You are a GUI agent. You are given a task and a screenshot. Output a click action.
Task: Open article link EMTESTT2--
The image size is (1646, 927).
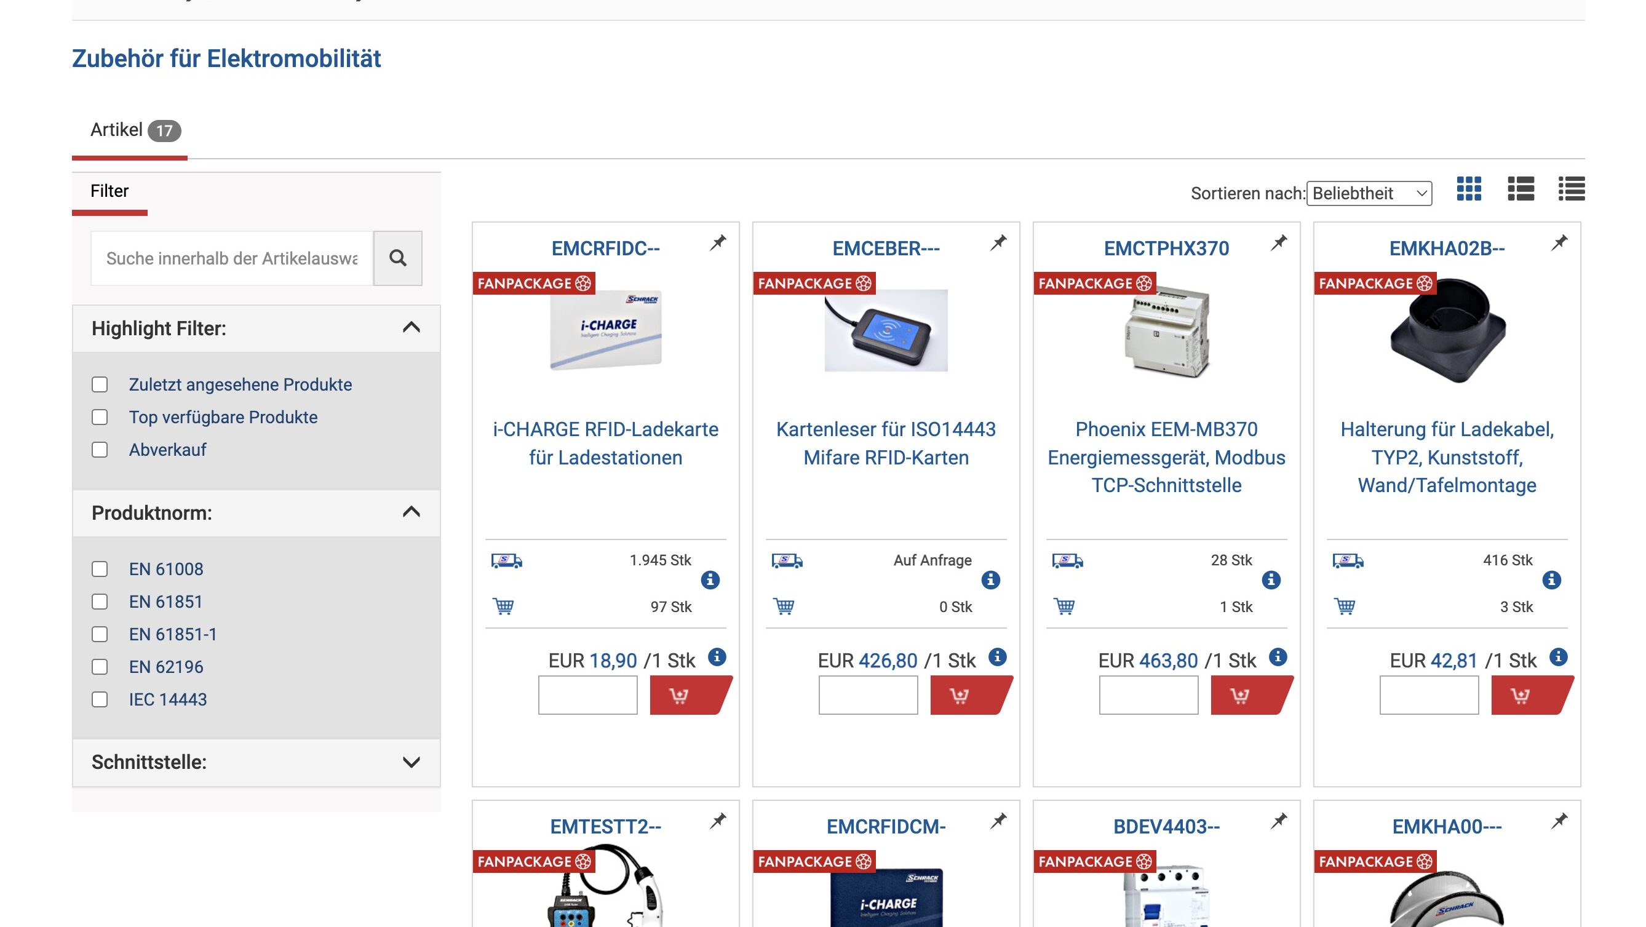(x=605, y=827)
